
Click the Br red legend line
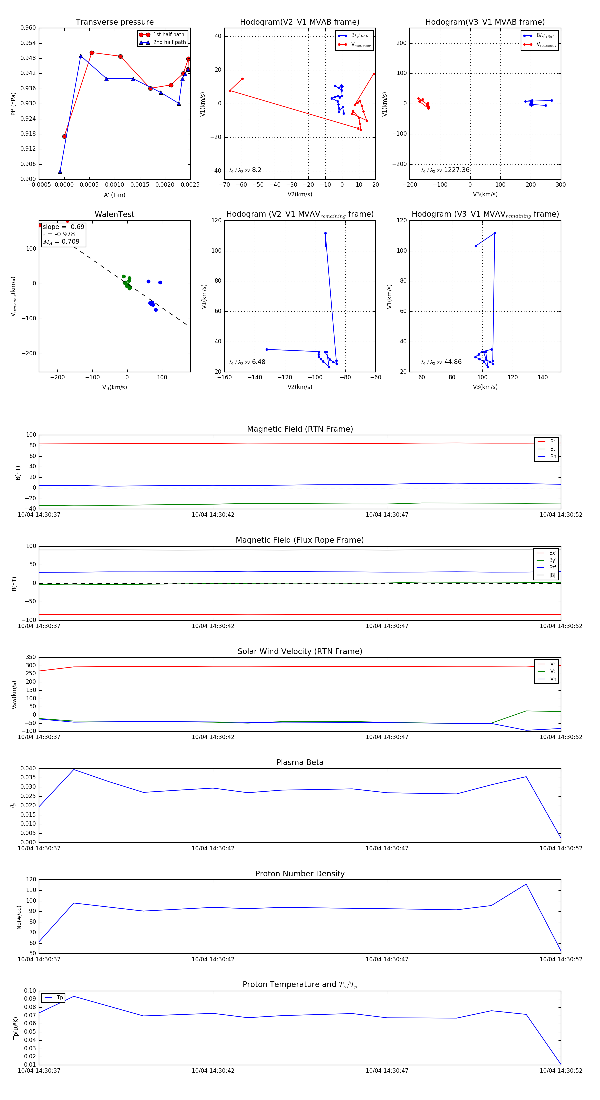(x=541, y=442)
